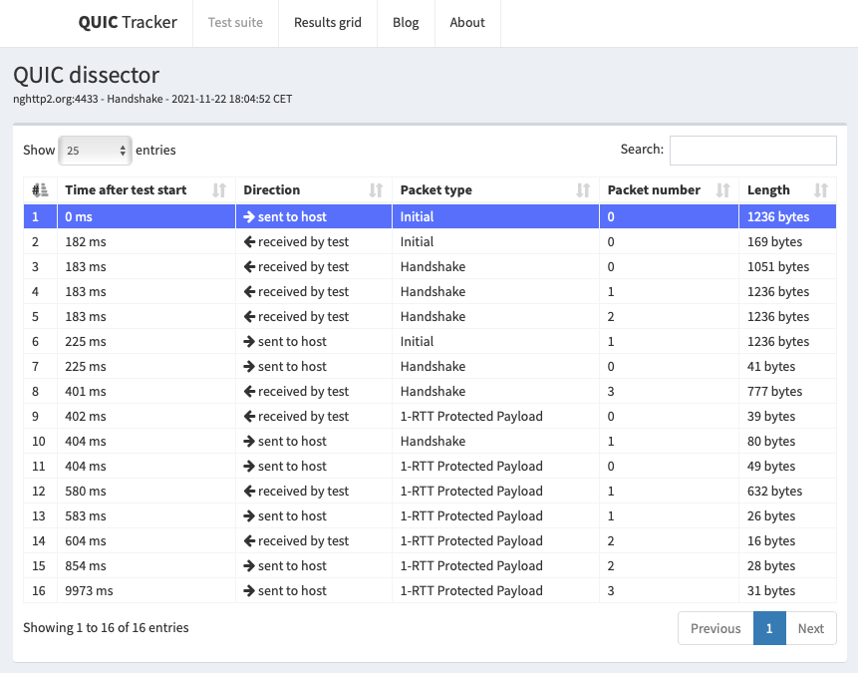The height and width of the screenshot is (673, 858).
Task: Click the 31 bytes length cell
Action: [787, 591]
